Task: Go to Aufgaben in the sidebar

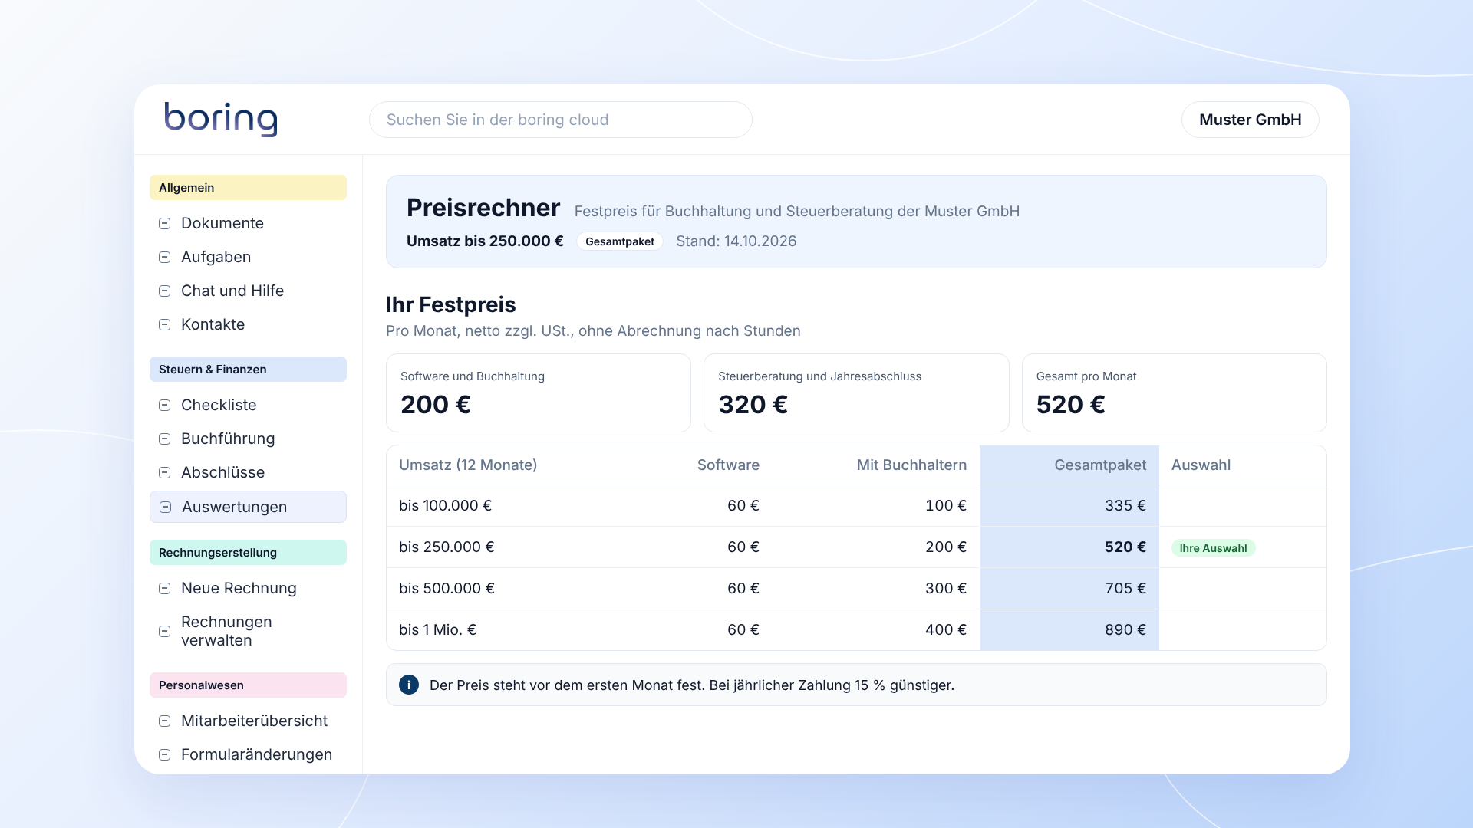Action: (248, 257)
